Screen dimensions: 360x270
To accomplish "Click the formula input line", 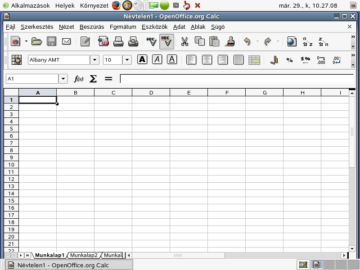I will (x=237, y=79).
